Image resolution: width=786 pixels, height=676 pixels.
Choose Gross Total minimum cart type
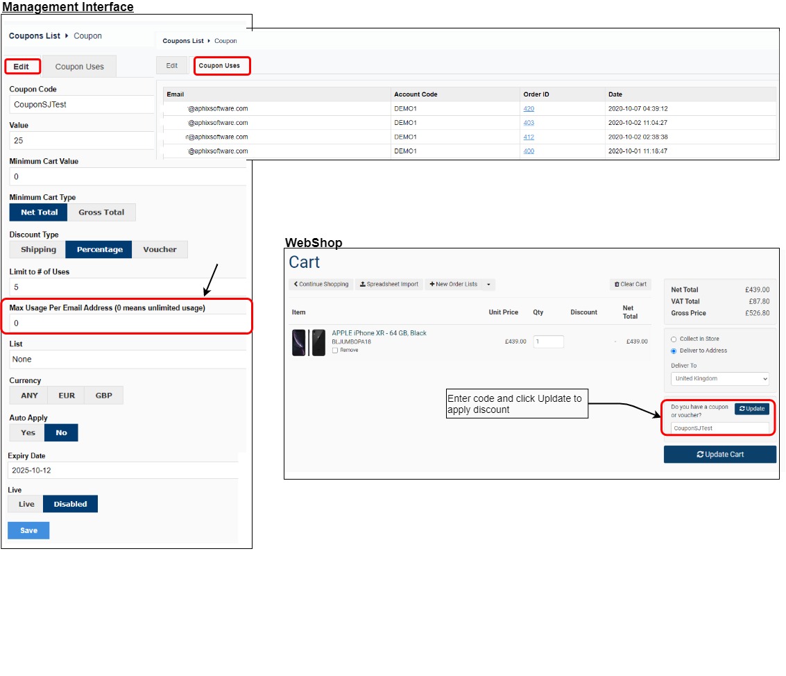[x=101, y=212]
